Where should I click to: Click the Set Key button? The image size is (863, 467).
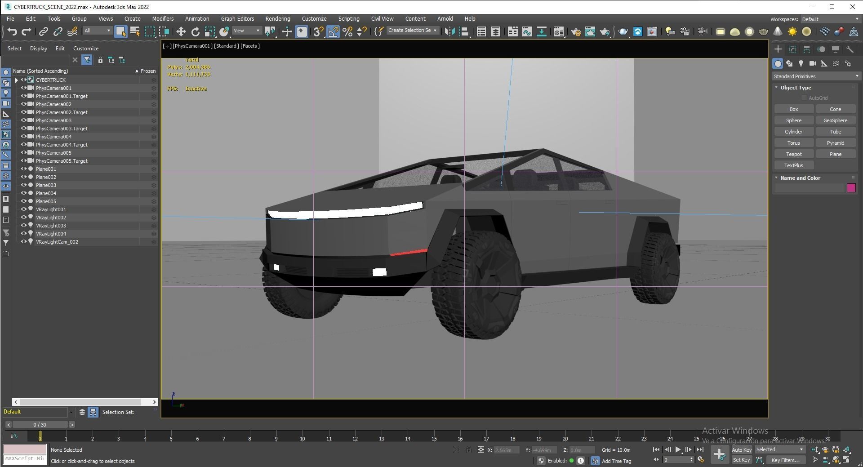pos(741,460)
